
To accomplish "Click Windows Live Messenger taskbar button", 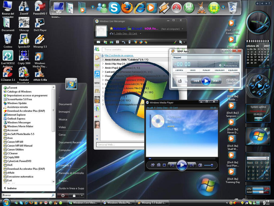I will (x=83, y=203).
